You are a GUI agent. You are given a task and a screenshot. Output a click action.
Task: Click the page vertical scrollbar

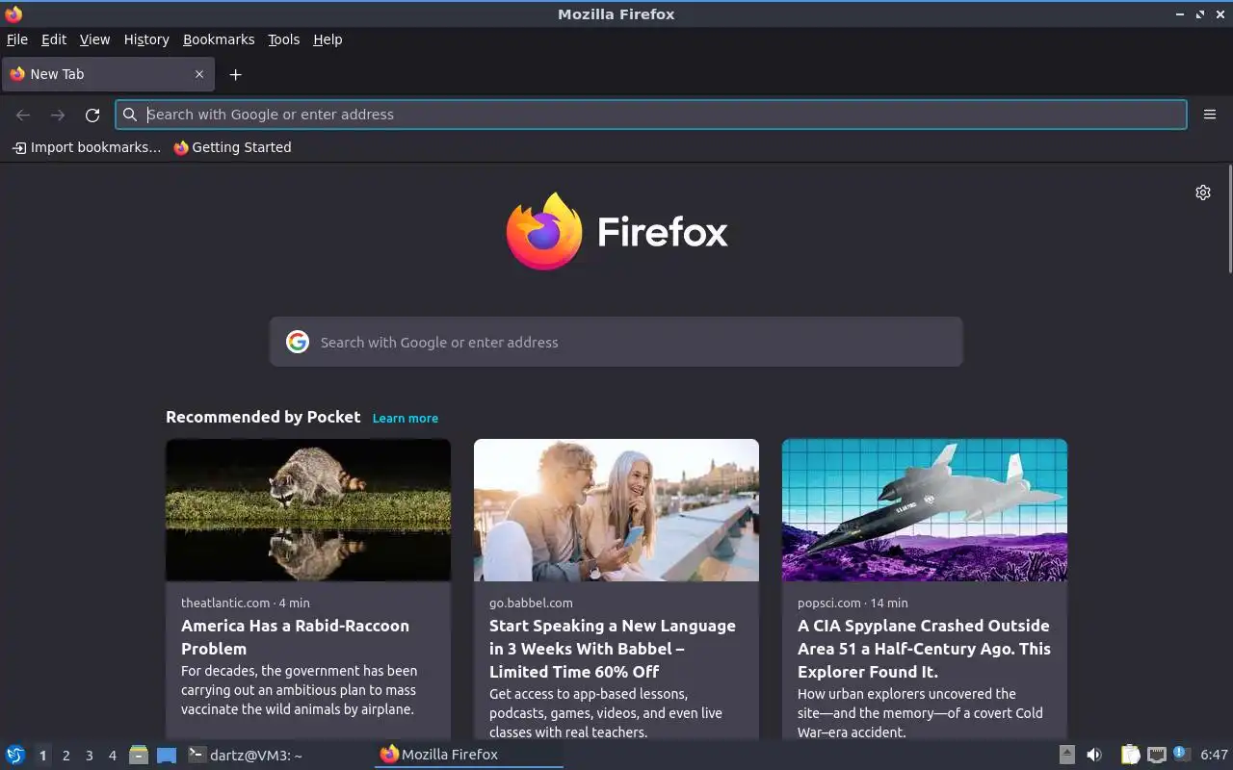click(1229, 219)
